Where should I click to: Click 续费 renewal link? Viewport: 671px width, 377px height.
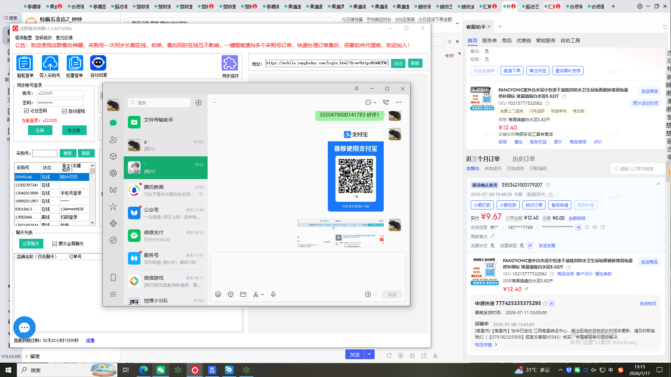tap(90, 340)
